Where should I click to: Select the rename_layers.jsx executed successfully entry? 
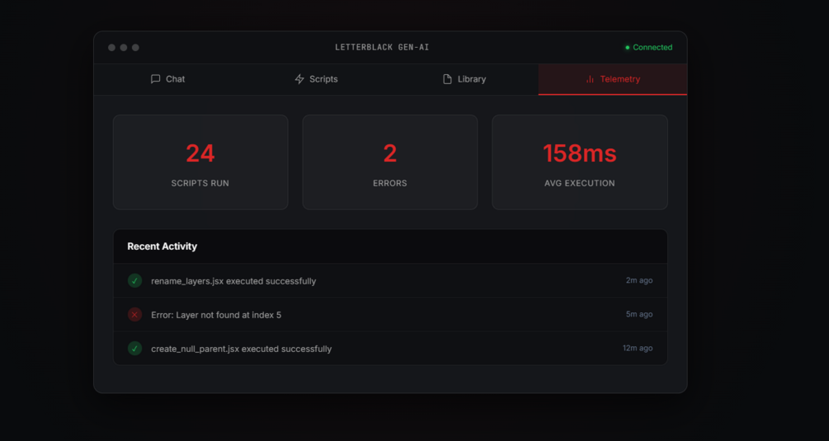[390, 280]
